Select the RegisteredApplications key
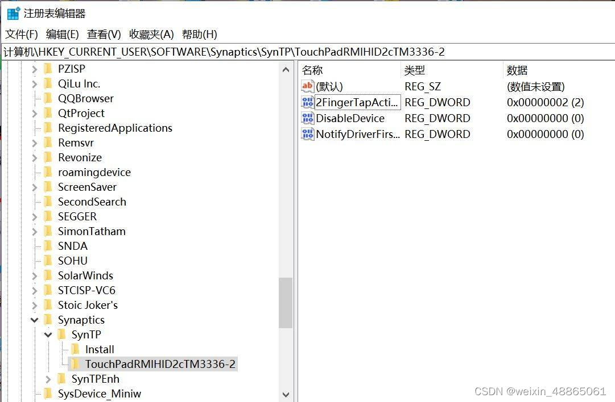The width and height of the screenshot is (615, 402). click(115, 128)
